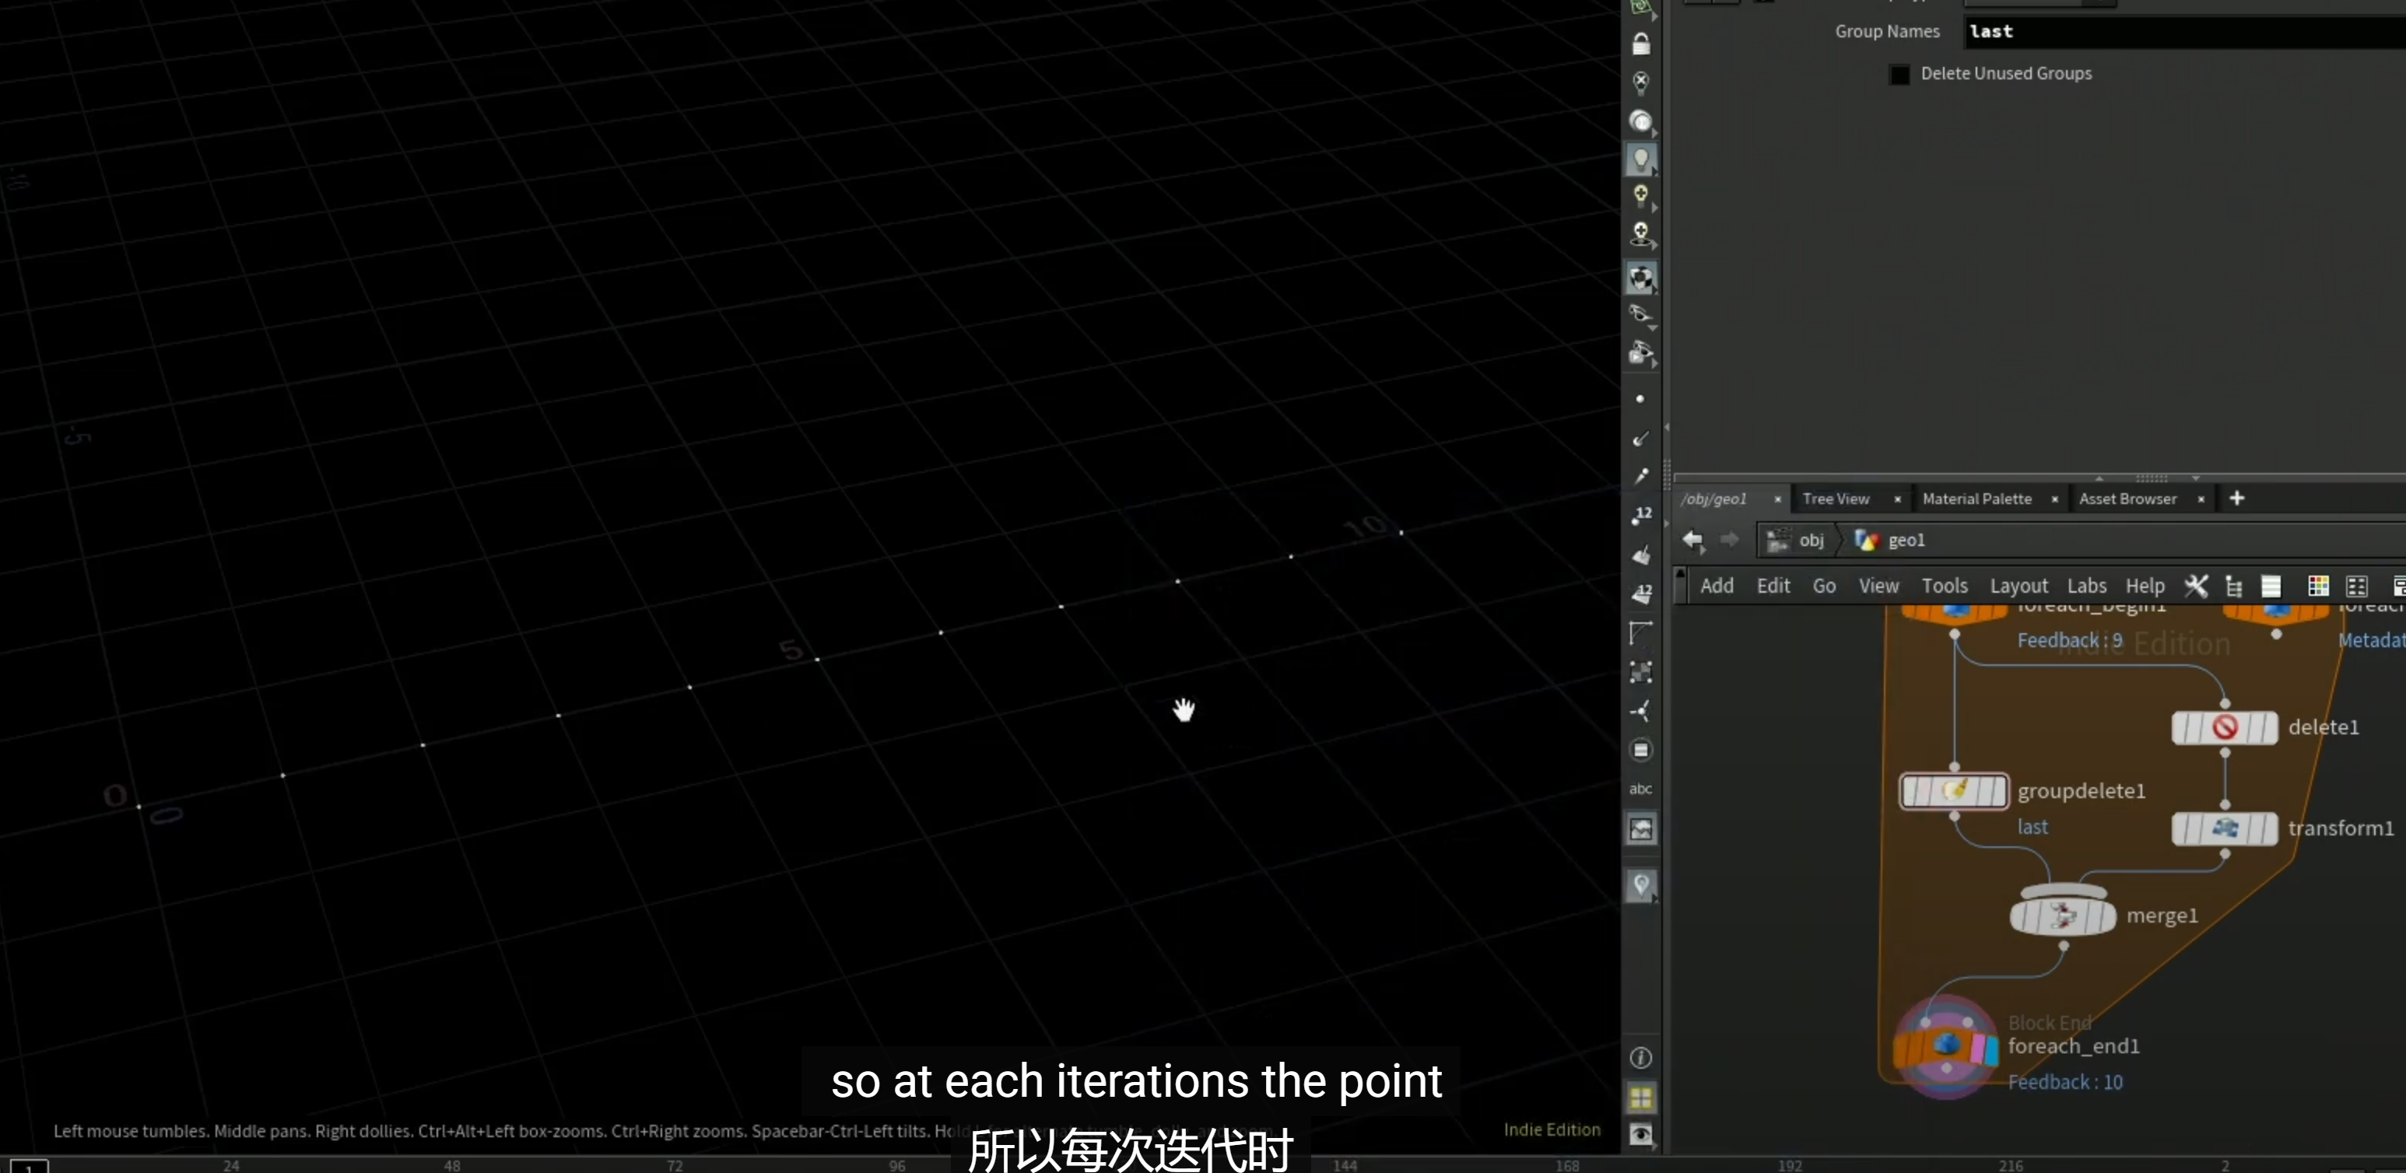Enable Delete Unused Groups checkbox
The width and height of the screenshot is (2406, 1173).
click(x=1899, y=74)
